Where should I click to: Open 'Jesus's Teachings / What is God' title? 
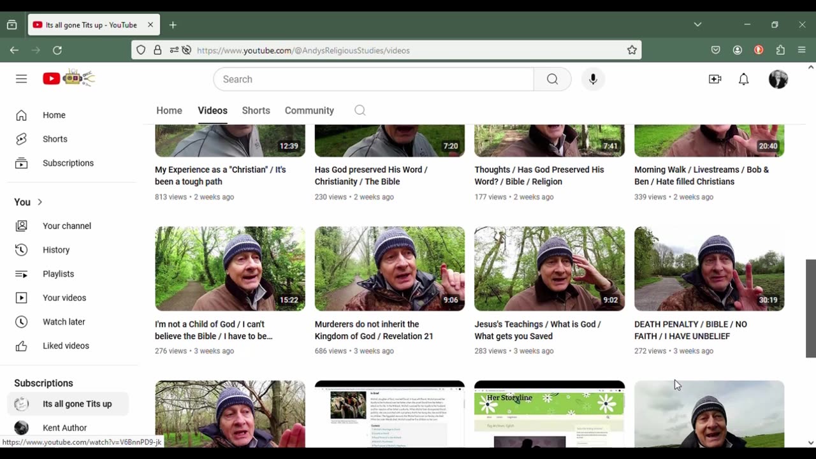[537, 330]
